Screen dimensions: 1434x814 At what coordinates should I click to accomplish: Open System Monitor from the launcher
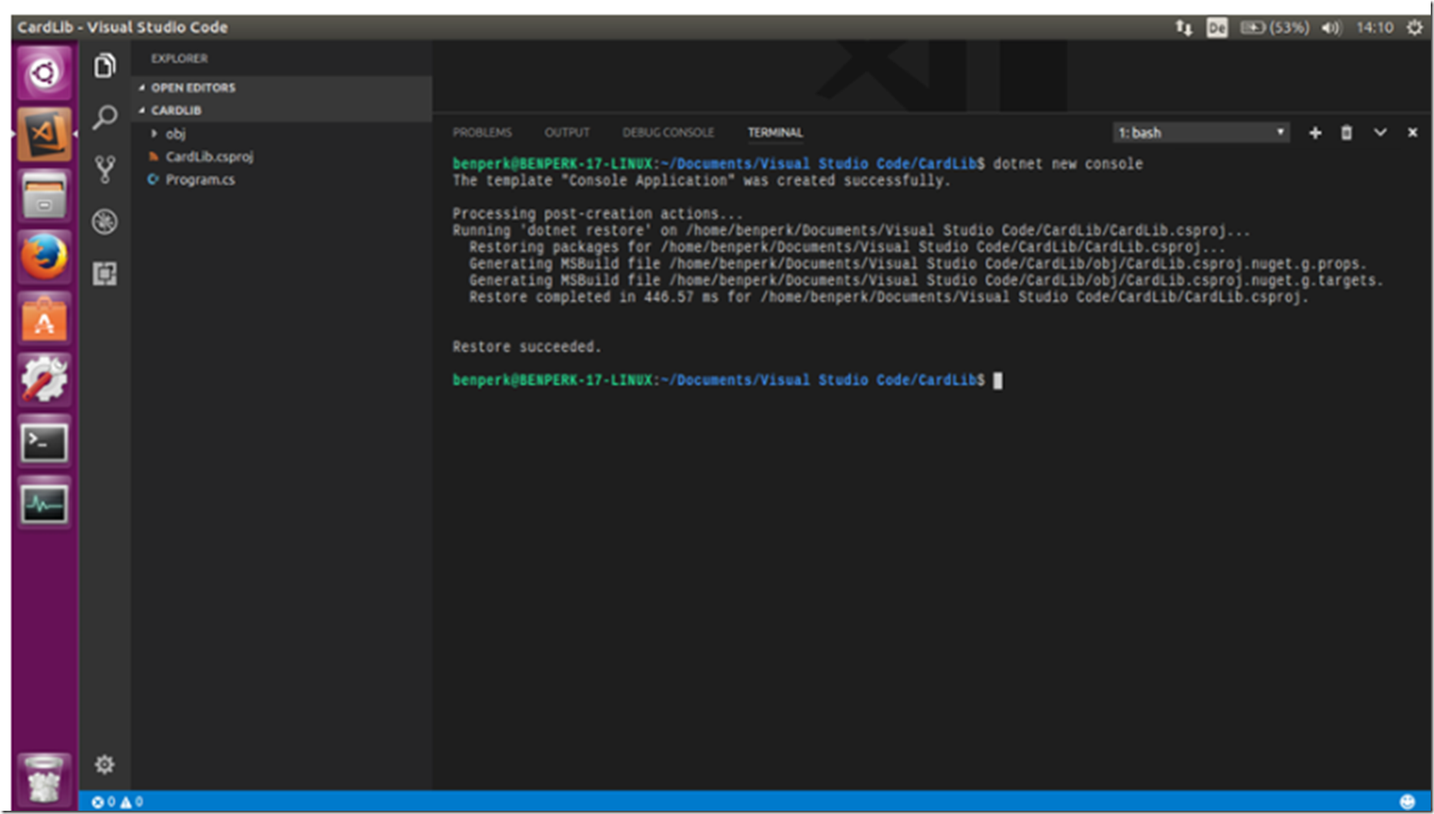(x=44, y=504)
